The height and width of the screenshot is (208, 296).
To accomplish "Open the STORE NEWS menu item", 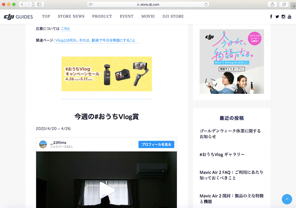I will coord(71,16).
